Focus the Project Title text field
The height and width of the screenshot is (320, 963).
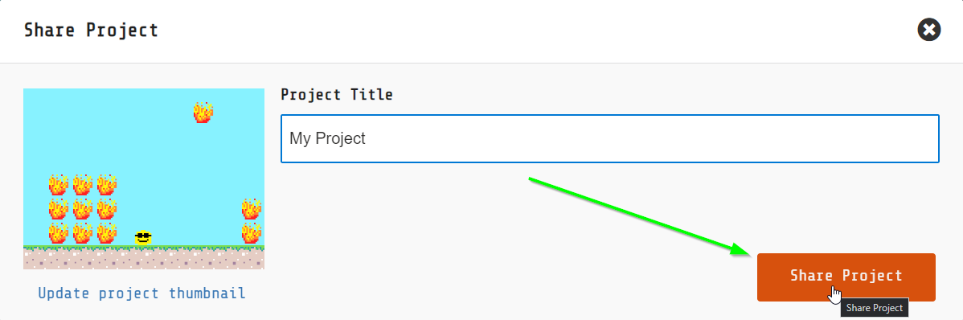[610, 139]
